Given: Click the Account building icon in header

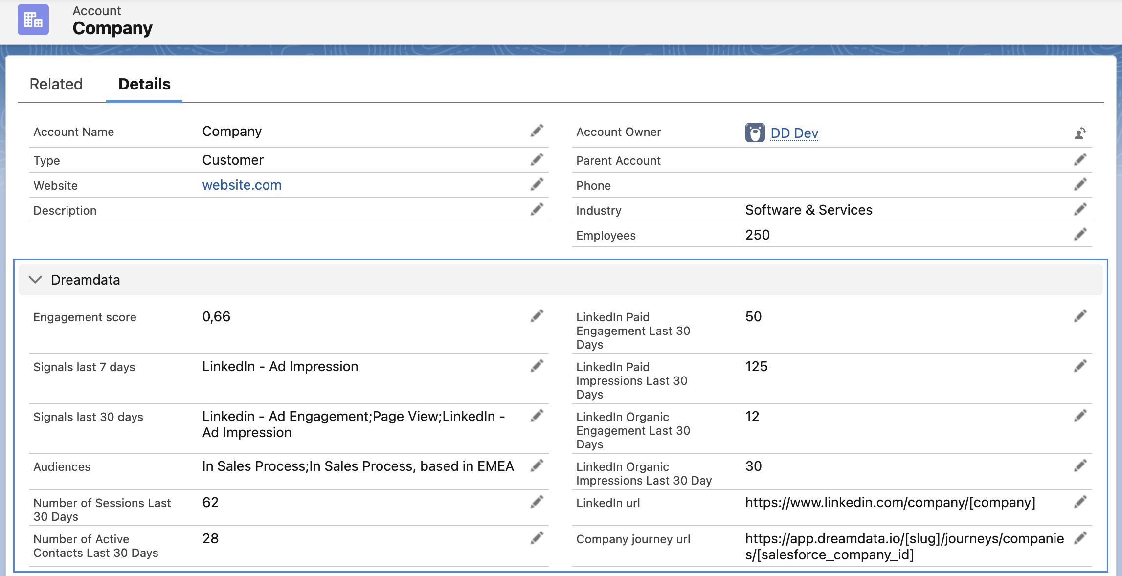Looking at the screenshot, I should (33, 20).
